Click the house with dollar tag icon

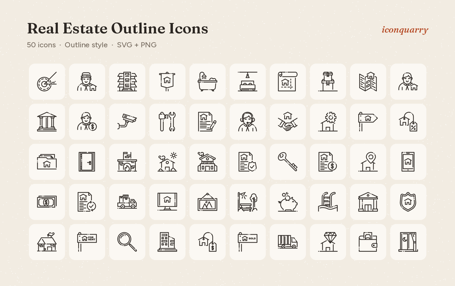tap(207, 242)
